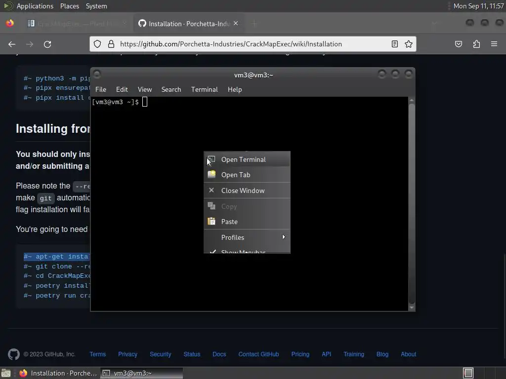506x379 pixels.
Task: Click the terminal scrollbar down arrow
Action: [x=412, y=307]
